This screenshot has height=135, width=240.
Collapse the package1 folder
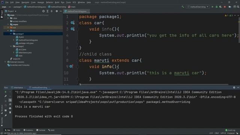pos(11,34)
